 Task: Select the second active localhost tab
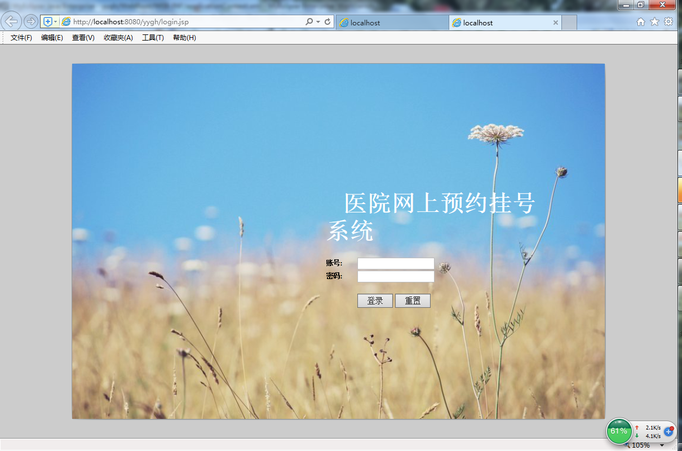[501, 23]
